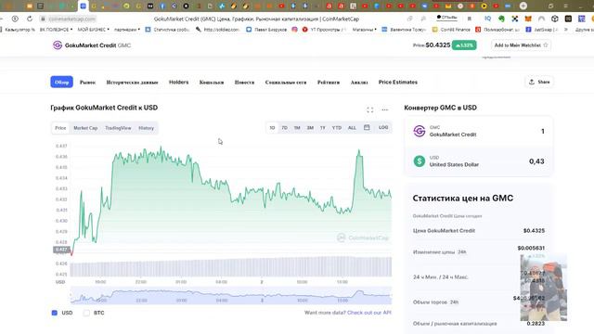Click the active CoinMarketCap browser tab
Screen dimensions: 594x334
pyautogui.click(x=83, y=6)
